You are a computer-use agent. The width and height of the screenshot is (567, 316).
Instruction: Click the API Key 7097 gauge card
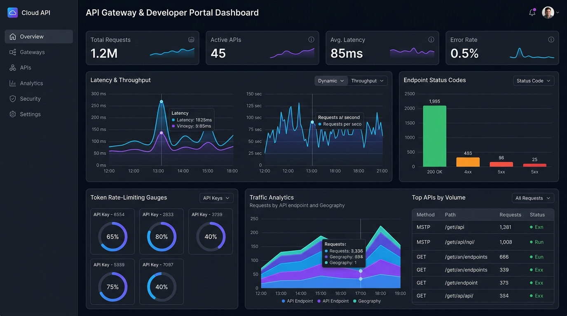click(162, 282)
